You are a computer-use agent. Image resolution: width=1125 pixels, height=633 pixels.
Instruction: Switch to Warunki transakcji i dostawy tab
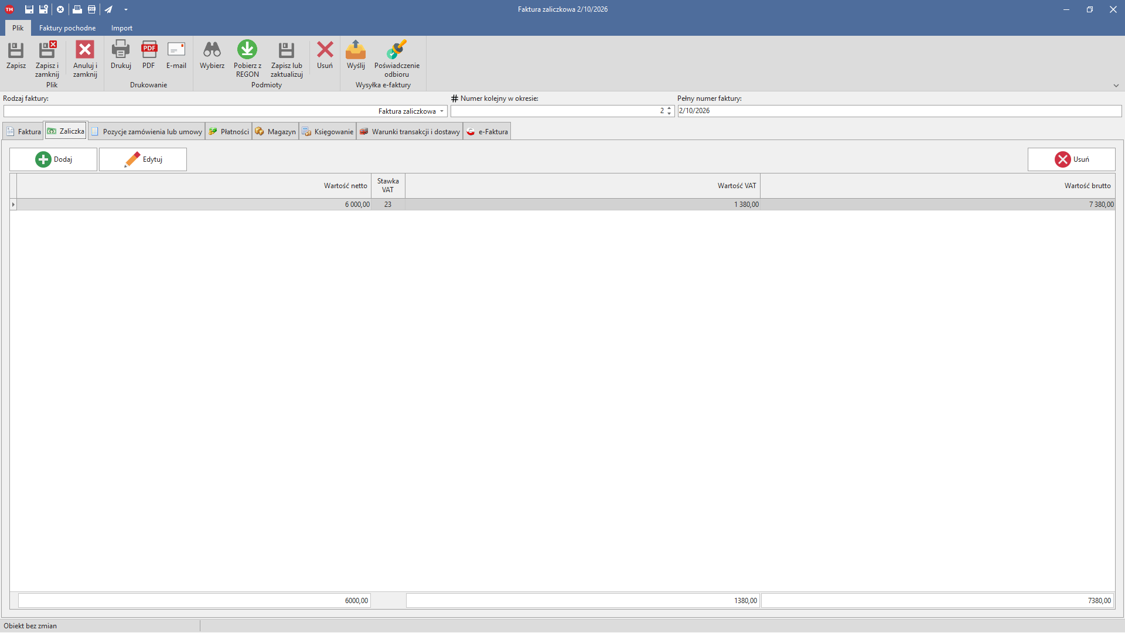click(410, 131)
